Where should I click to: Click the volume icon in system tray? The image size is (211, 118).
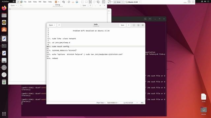point(205,1)
